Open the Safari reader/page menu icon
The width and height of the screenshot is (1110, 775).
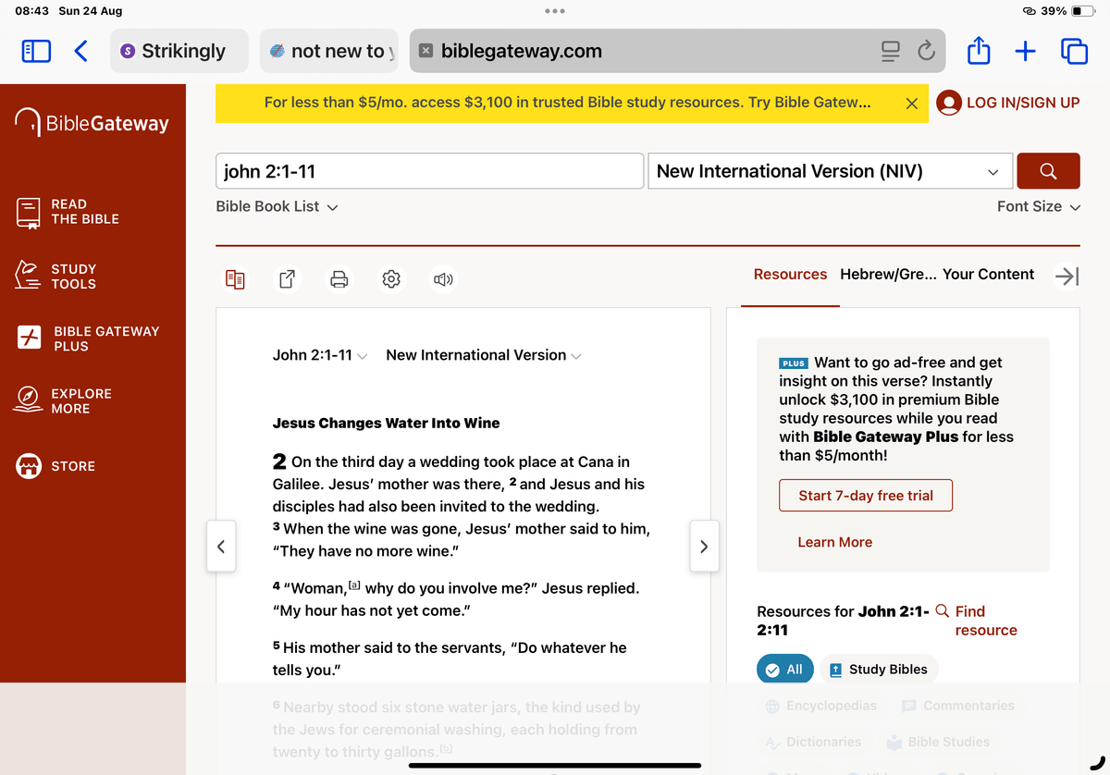click(890, 51)
